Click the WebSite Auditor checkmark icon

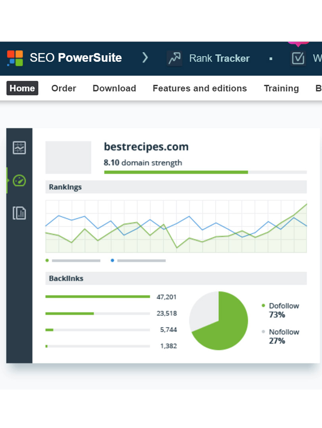(298, 58)
